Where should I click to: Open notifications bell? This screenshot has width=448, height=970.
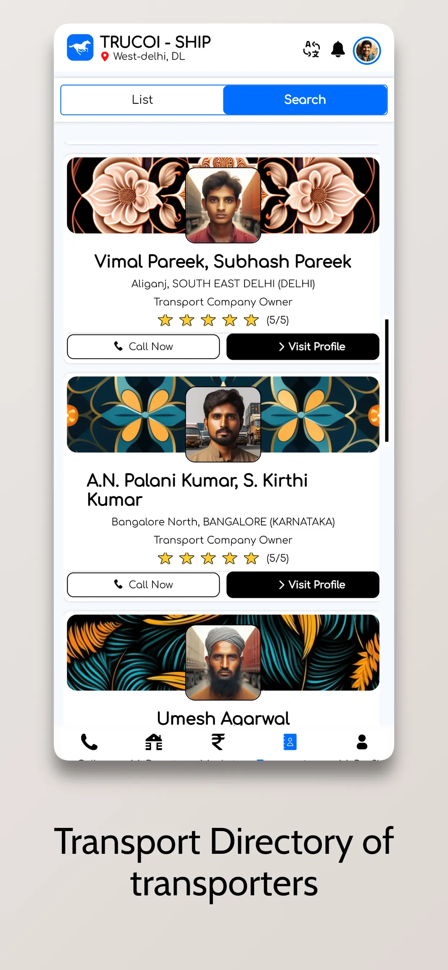pyautogui.click(x=338, y=49)
